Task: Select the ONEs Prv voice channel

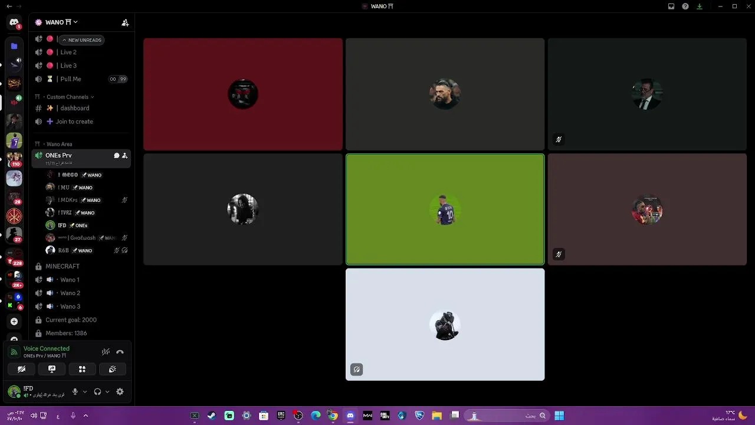Action: click(x=81, y=158)
